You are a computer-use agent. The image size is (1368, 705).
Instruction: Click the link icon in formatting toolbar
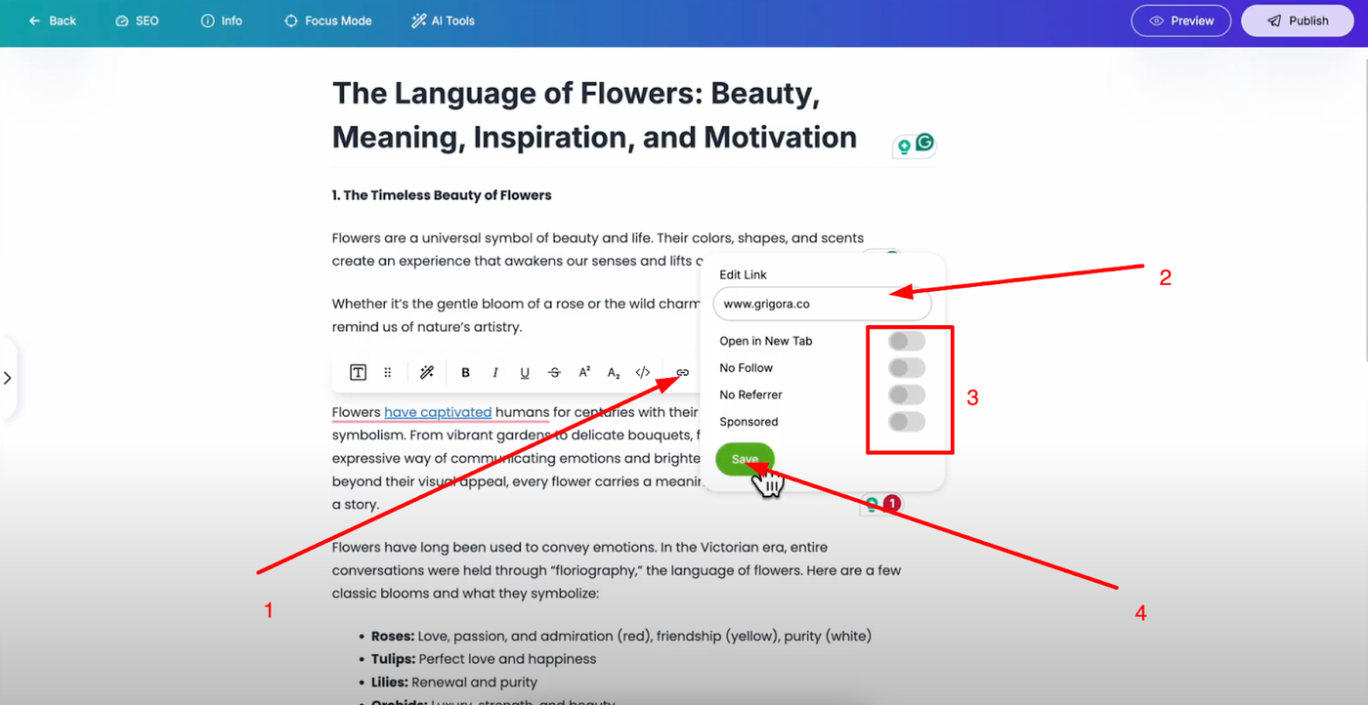682,372
